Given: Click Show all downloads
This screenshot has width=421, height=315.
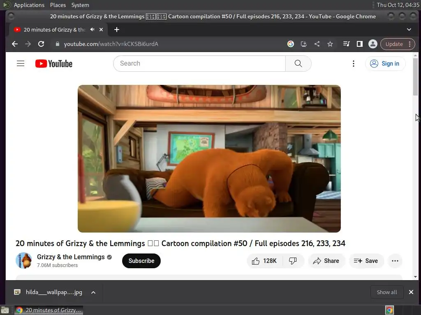Looking at the screenshot, I should [386, 292].
